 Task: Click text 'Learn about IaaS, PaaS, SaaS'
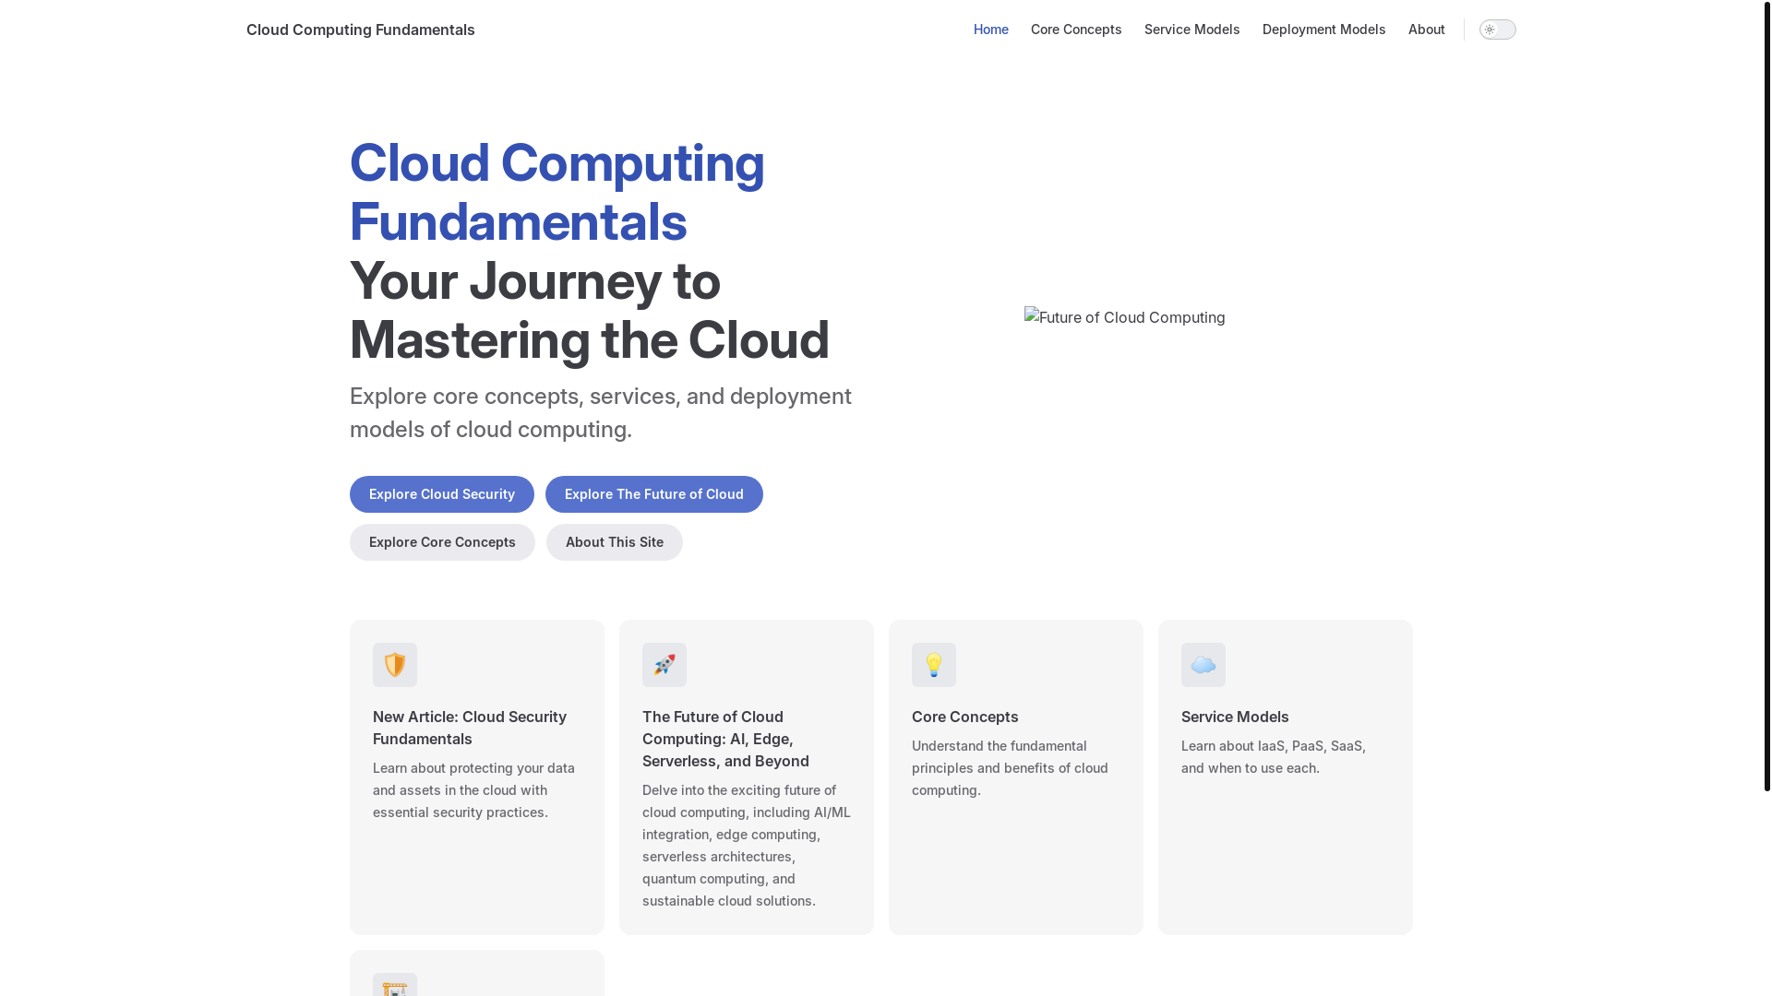click(1274, 757)
